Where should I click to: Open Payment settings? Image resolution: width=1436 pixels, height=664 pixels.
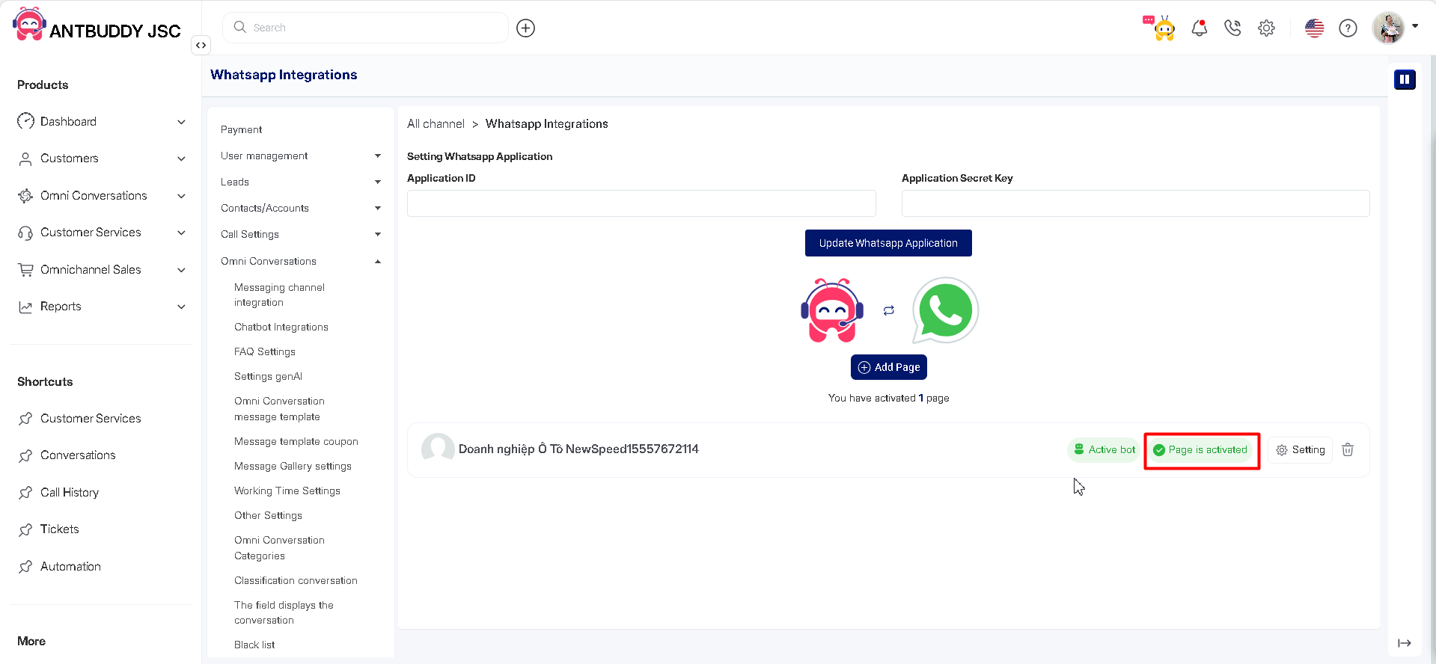(241, 129)
